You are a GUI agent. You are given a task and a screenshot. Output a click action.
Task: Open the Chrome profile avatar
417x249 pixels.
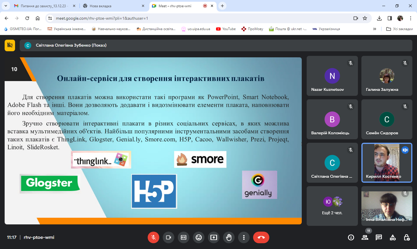point(400,18)
